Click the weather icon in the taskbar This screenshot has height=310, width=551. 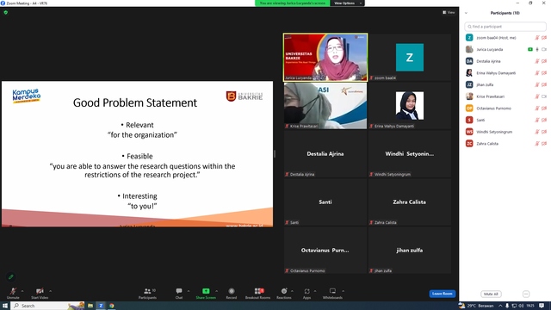[x=461, y=306]
